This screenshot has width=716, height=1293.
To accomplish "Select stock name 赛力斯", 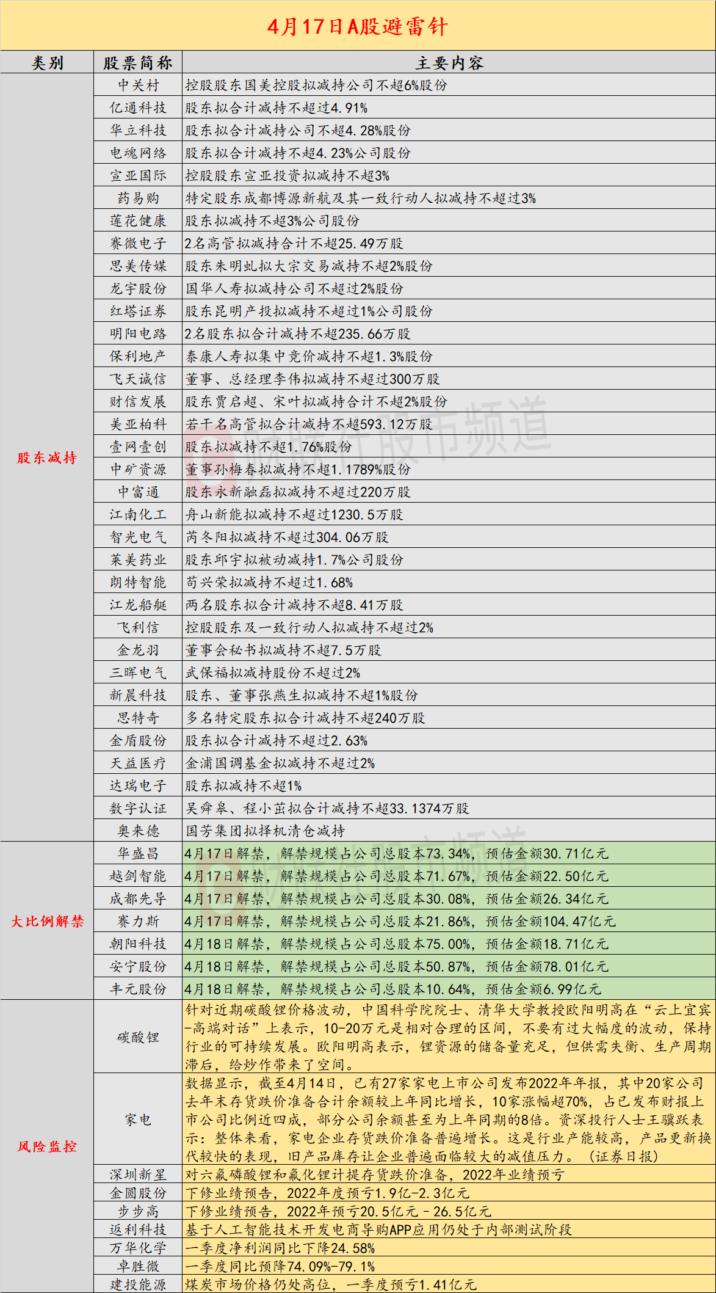I will 138,922.
